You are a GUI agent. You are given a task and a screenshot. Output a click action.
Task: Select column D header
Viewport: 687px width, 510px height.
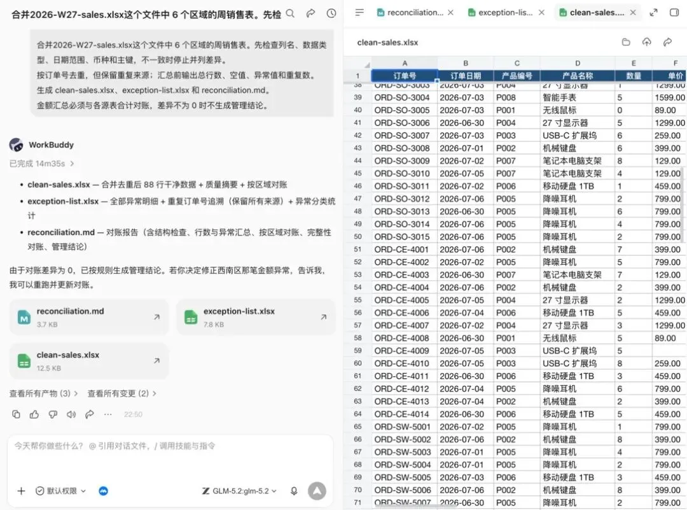click(x=578, y=63)
